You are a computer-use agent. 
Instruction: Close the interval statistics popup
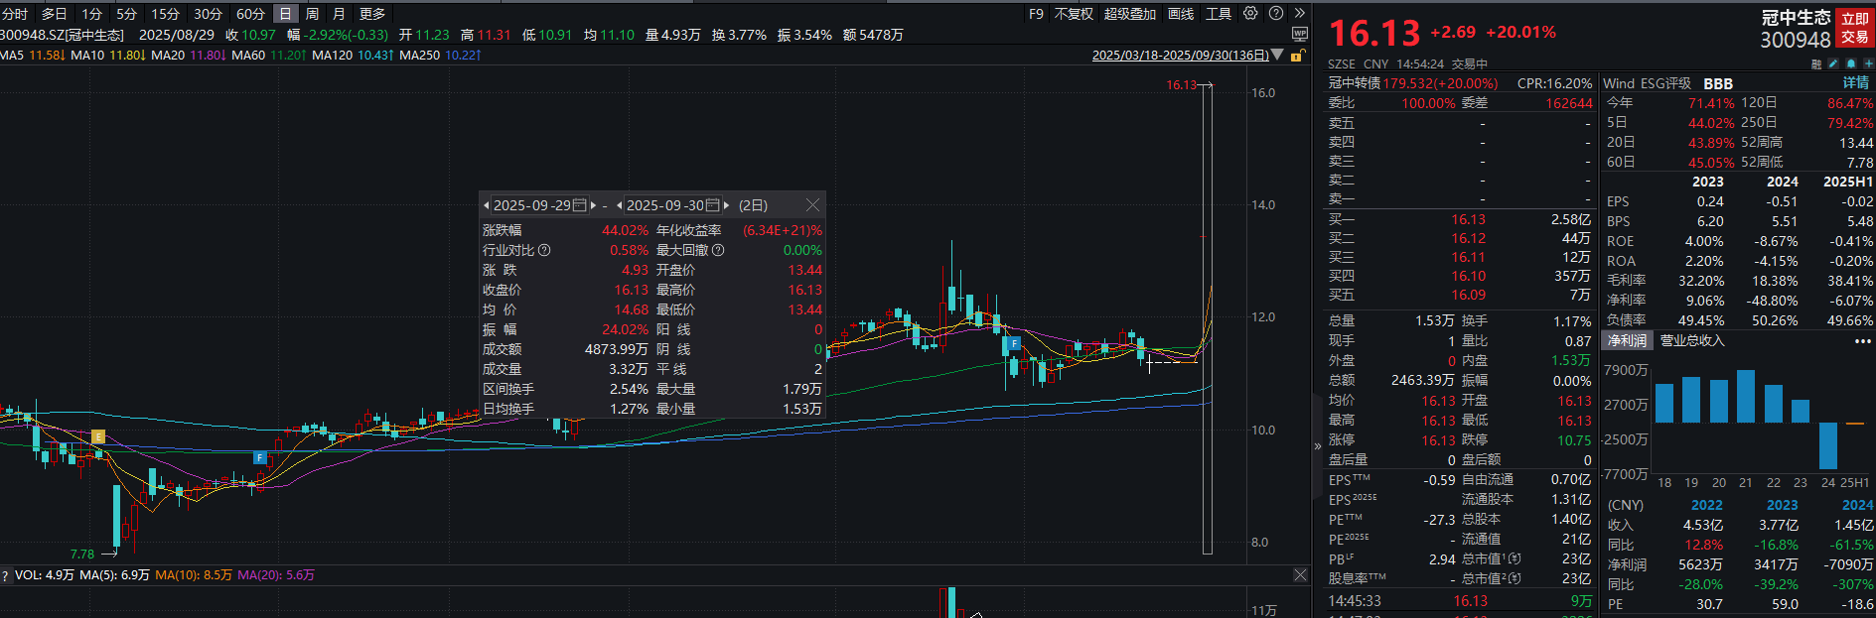[x=812, y=205]
